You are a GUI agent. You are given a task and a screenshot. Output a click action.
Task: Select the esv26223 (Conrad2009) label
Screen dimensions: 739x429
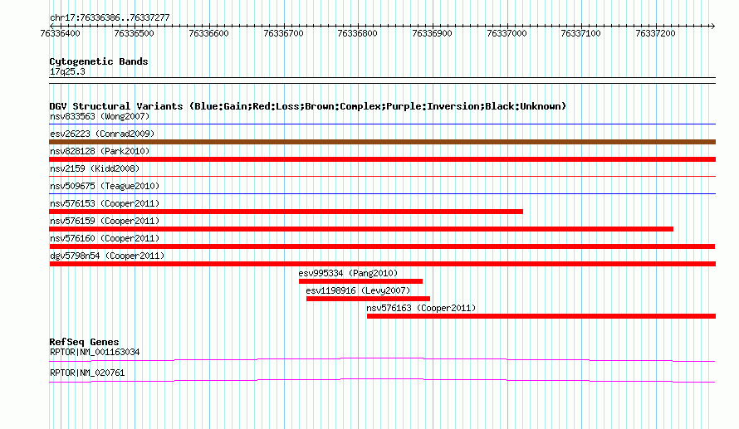pyautogui.click(x=102, y=134)
